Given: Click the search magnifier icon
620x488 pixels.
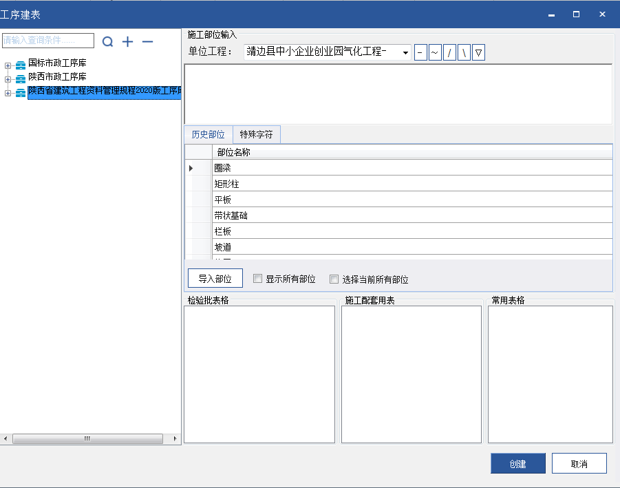Looking at the screenshot, I should [107, 42].
